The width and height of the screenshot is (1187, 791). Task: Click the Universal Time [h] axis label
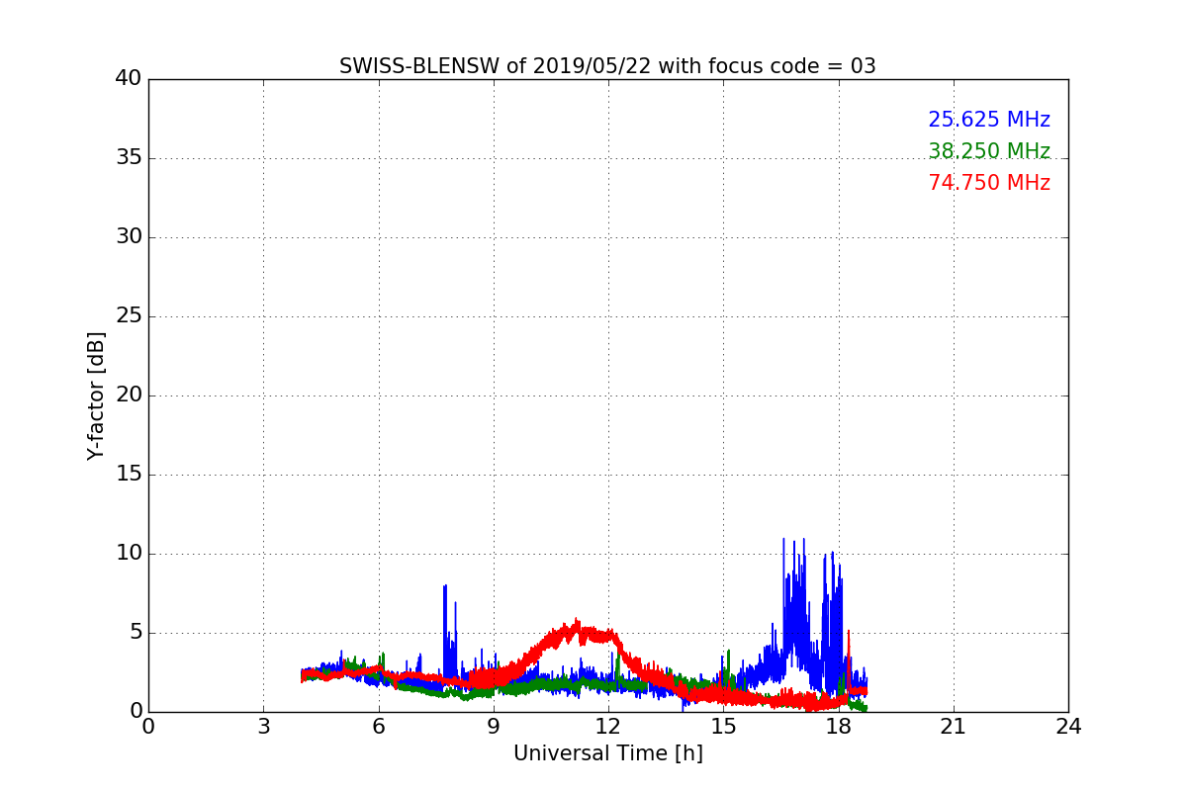[x=607, y=753]
